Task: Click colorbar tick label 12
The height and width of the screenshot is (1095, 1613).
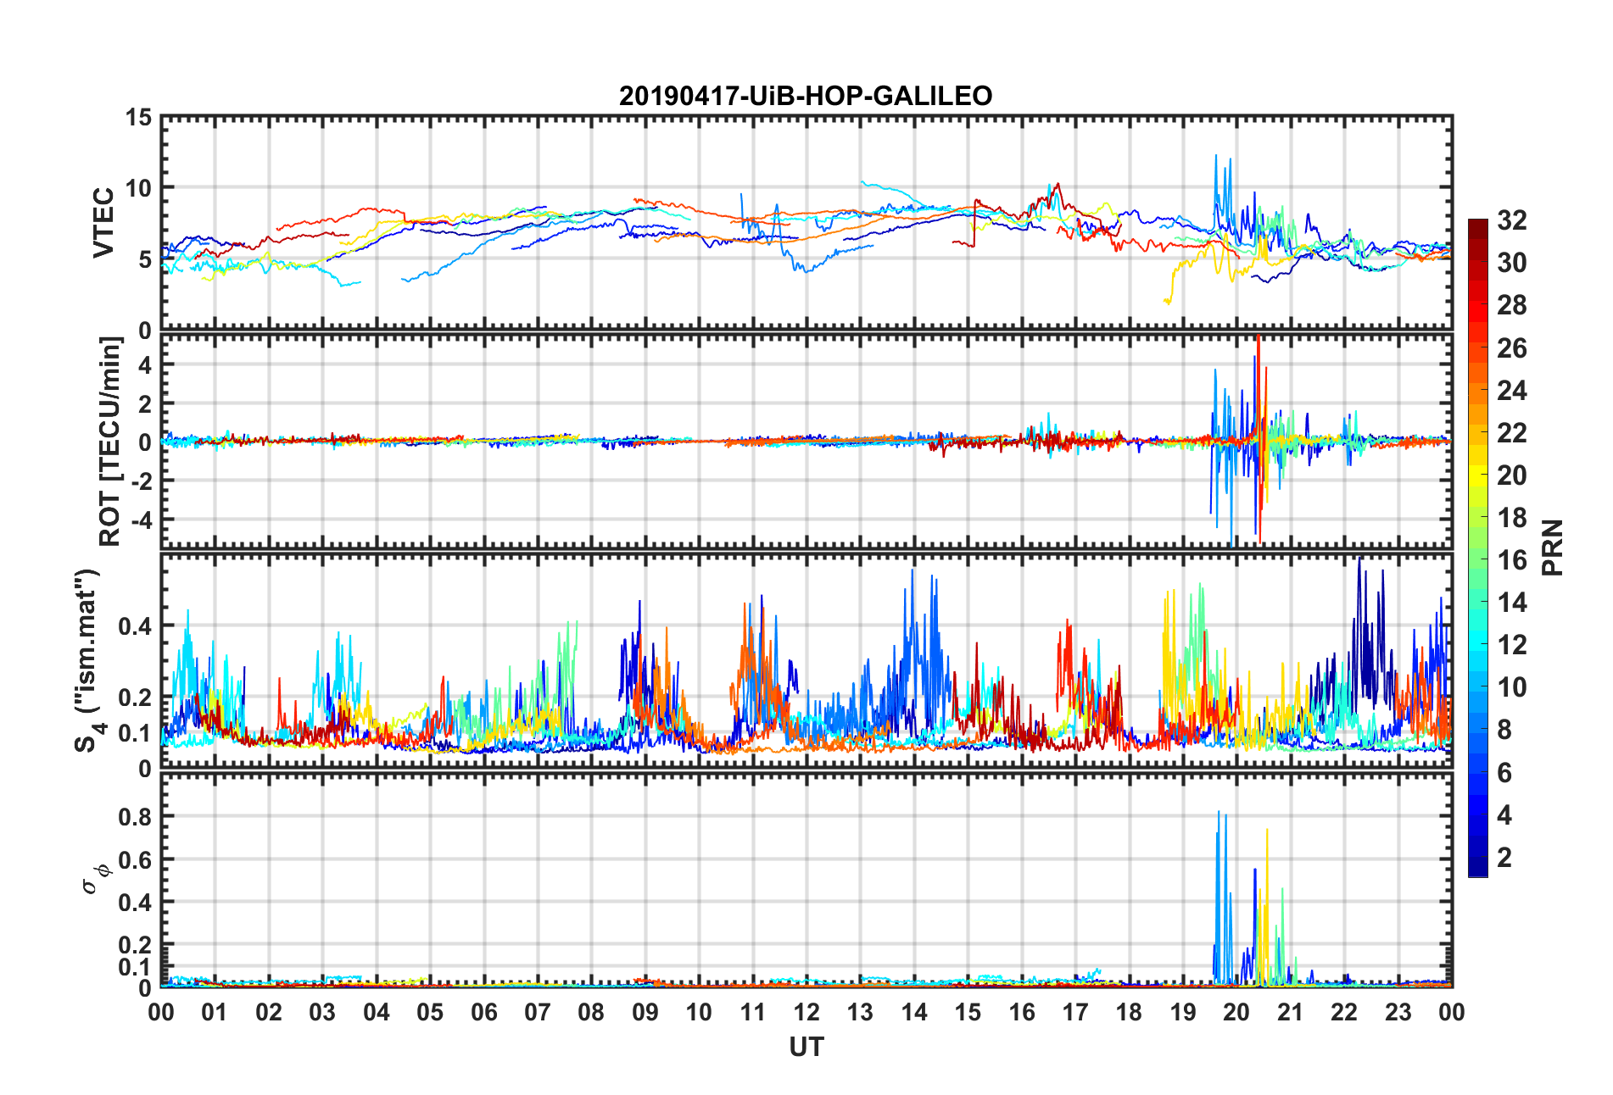Action: coord(1512,645)
